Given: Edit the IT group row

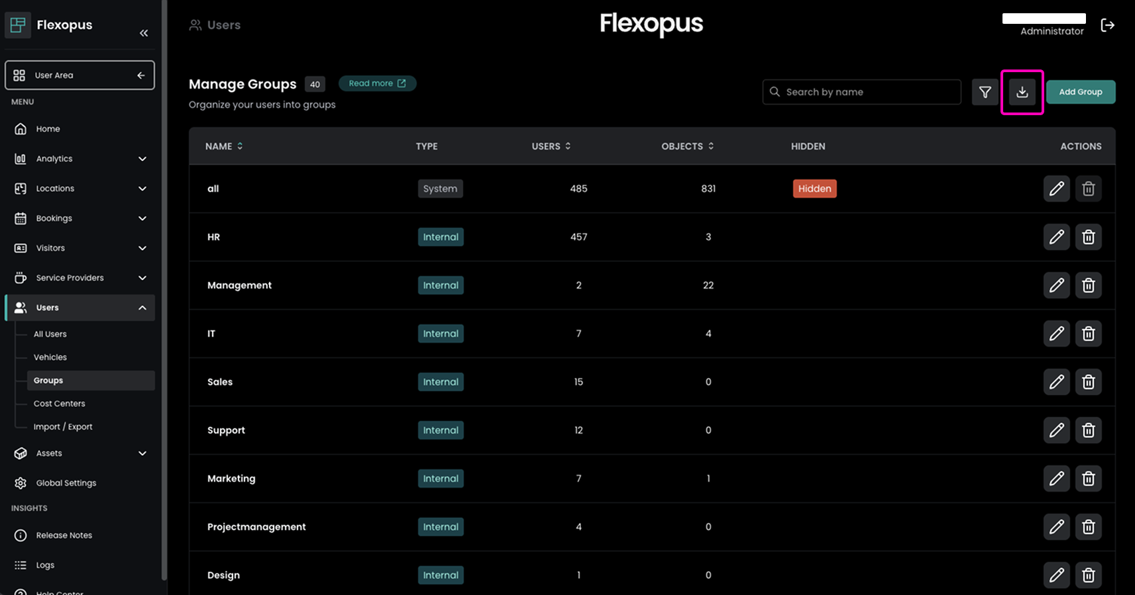Looking at the screenshot, I should [1056, 334].
